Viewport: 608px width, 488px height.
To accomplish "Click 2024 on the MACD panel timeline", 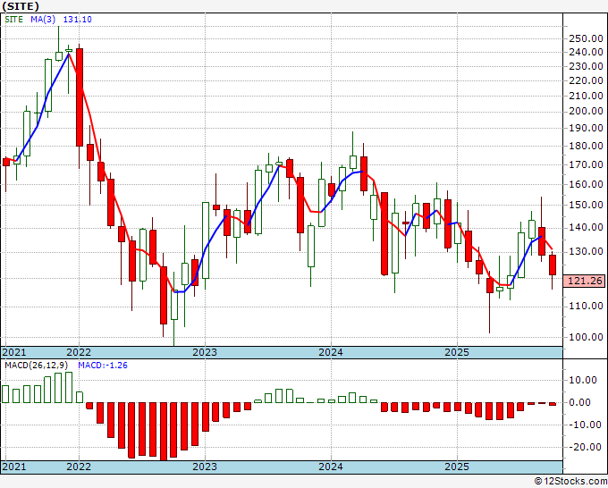I will (x=331, y=467).
